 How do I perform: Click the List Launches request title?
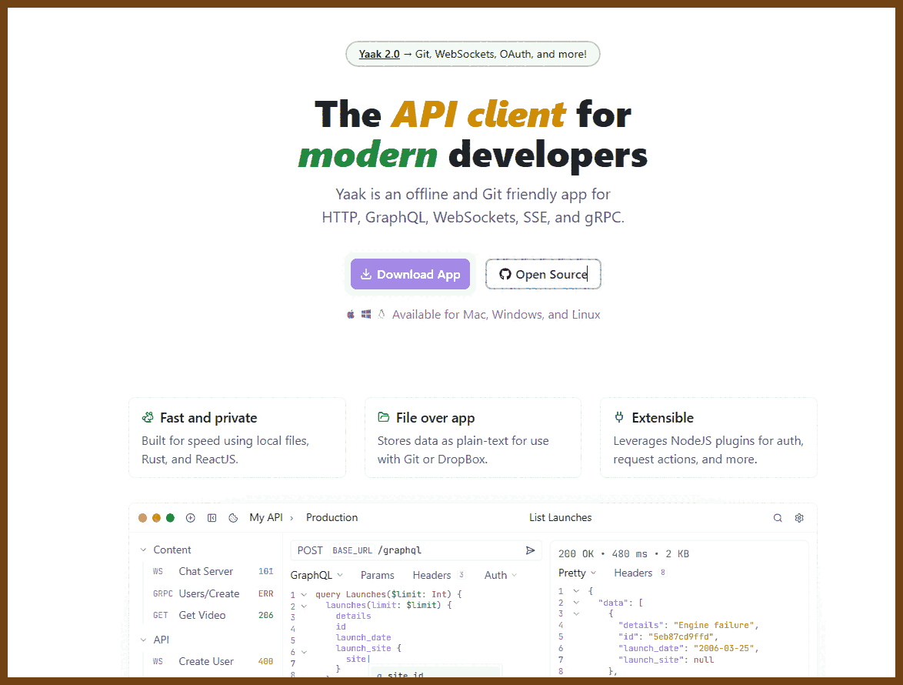pos(561,517)
